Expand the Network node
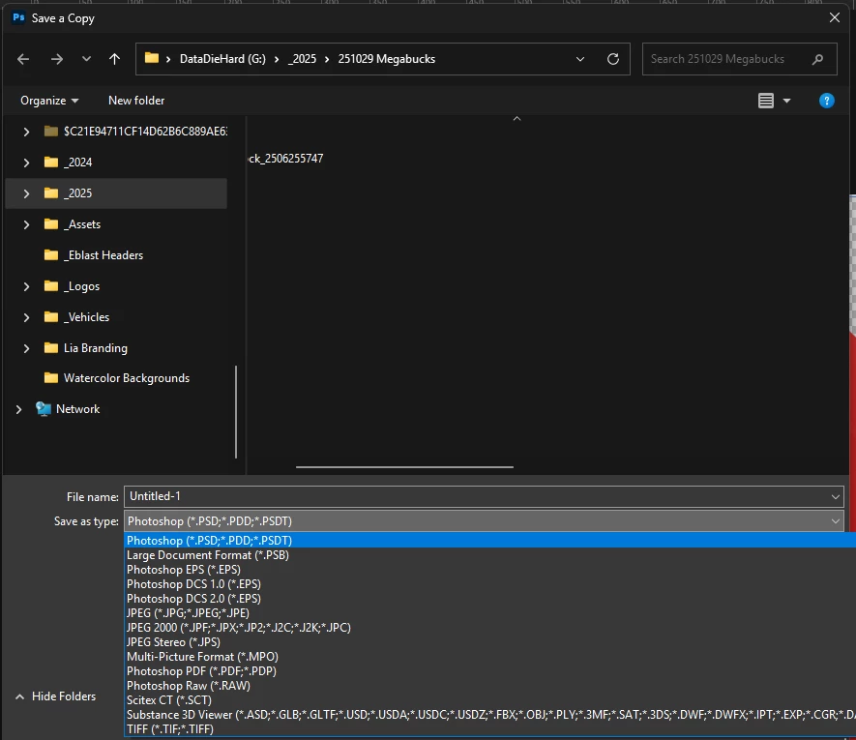 click(18, 409)
